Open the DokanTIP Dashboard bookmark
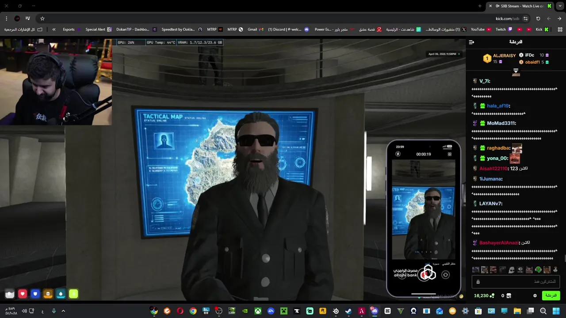 [136, 30]
